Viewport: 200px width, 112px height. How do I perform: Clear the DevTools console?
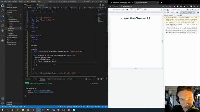pos(168,12)
